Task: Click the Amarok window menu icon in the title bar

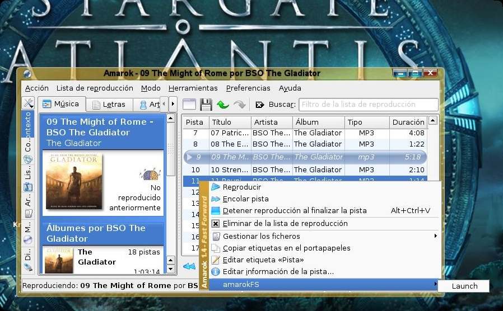Action: coord(27,74)
